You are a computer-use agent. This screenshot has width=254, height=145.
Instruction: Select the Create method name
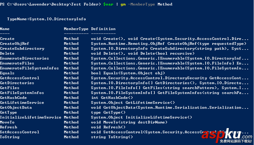tap(7, 39)
